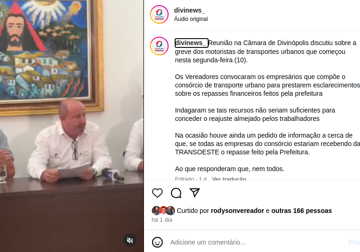
Task: Open Áudio original audio page
Action: (x=191, y=19)
